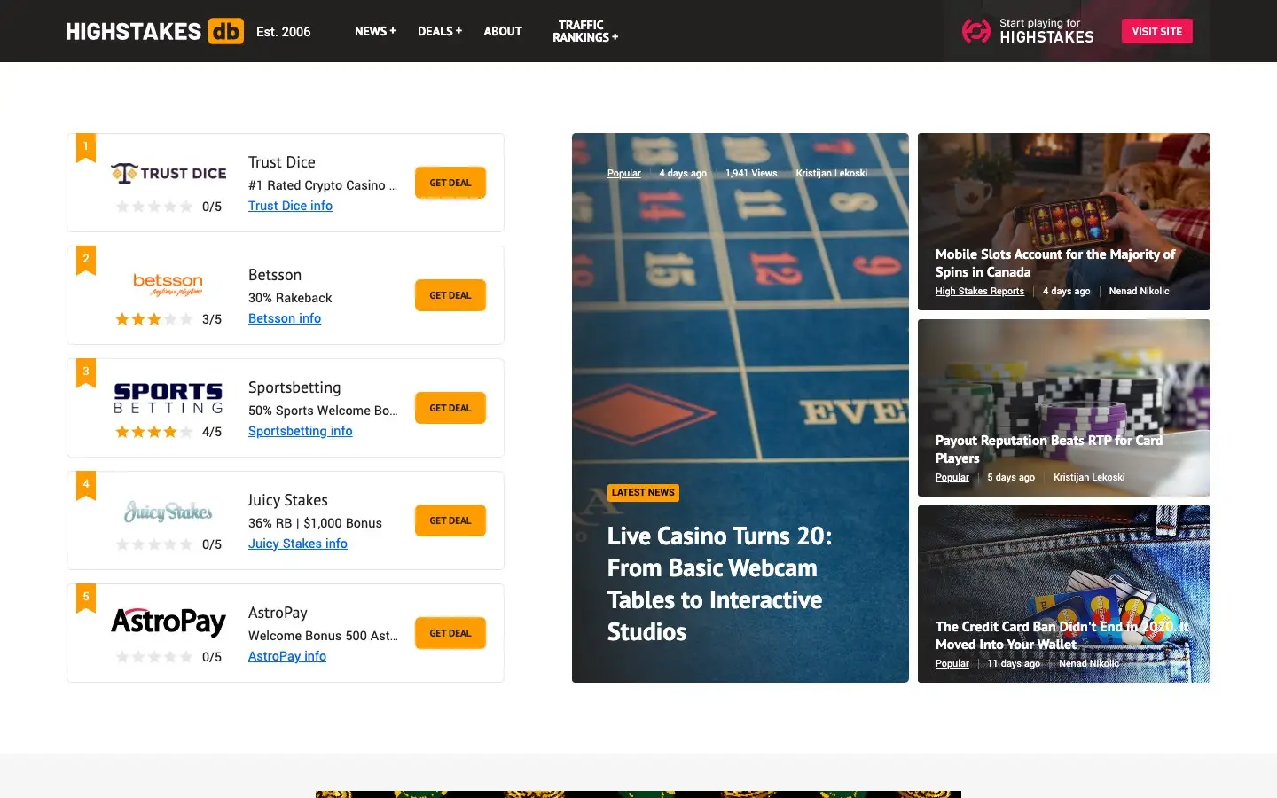
Task: Click the '1,941 Views' text
Action: click(751, 173)
